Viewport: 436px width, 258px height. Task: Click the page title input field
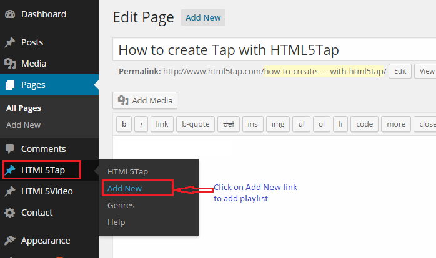[274, 50]
